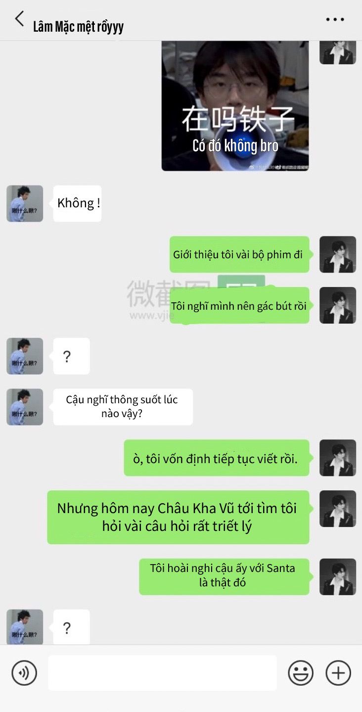The width and height of the screenshot is (362, 712).
Task: Select 'ò, tôi vốn định tiếp tục viết rồi' bubble
Action: [217, 458]
